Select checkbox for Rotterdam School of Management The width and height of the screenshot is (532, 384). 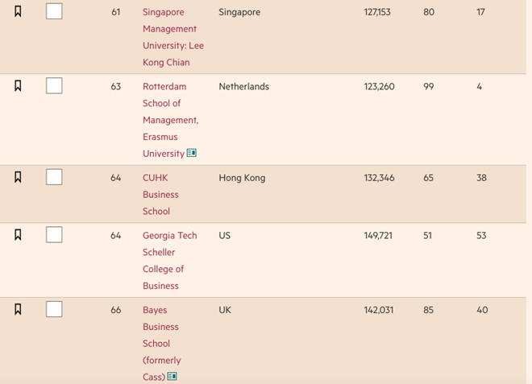pyautogui.click(x=54, y=85)
